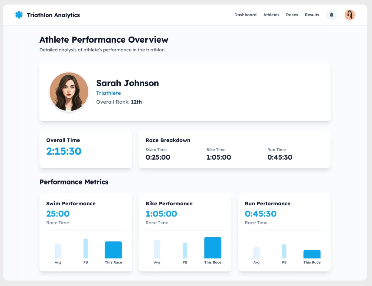Click the blue Triathlon Analytics logo icon
The height and width of the screenshot is (286, 372).
[19, 15]
